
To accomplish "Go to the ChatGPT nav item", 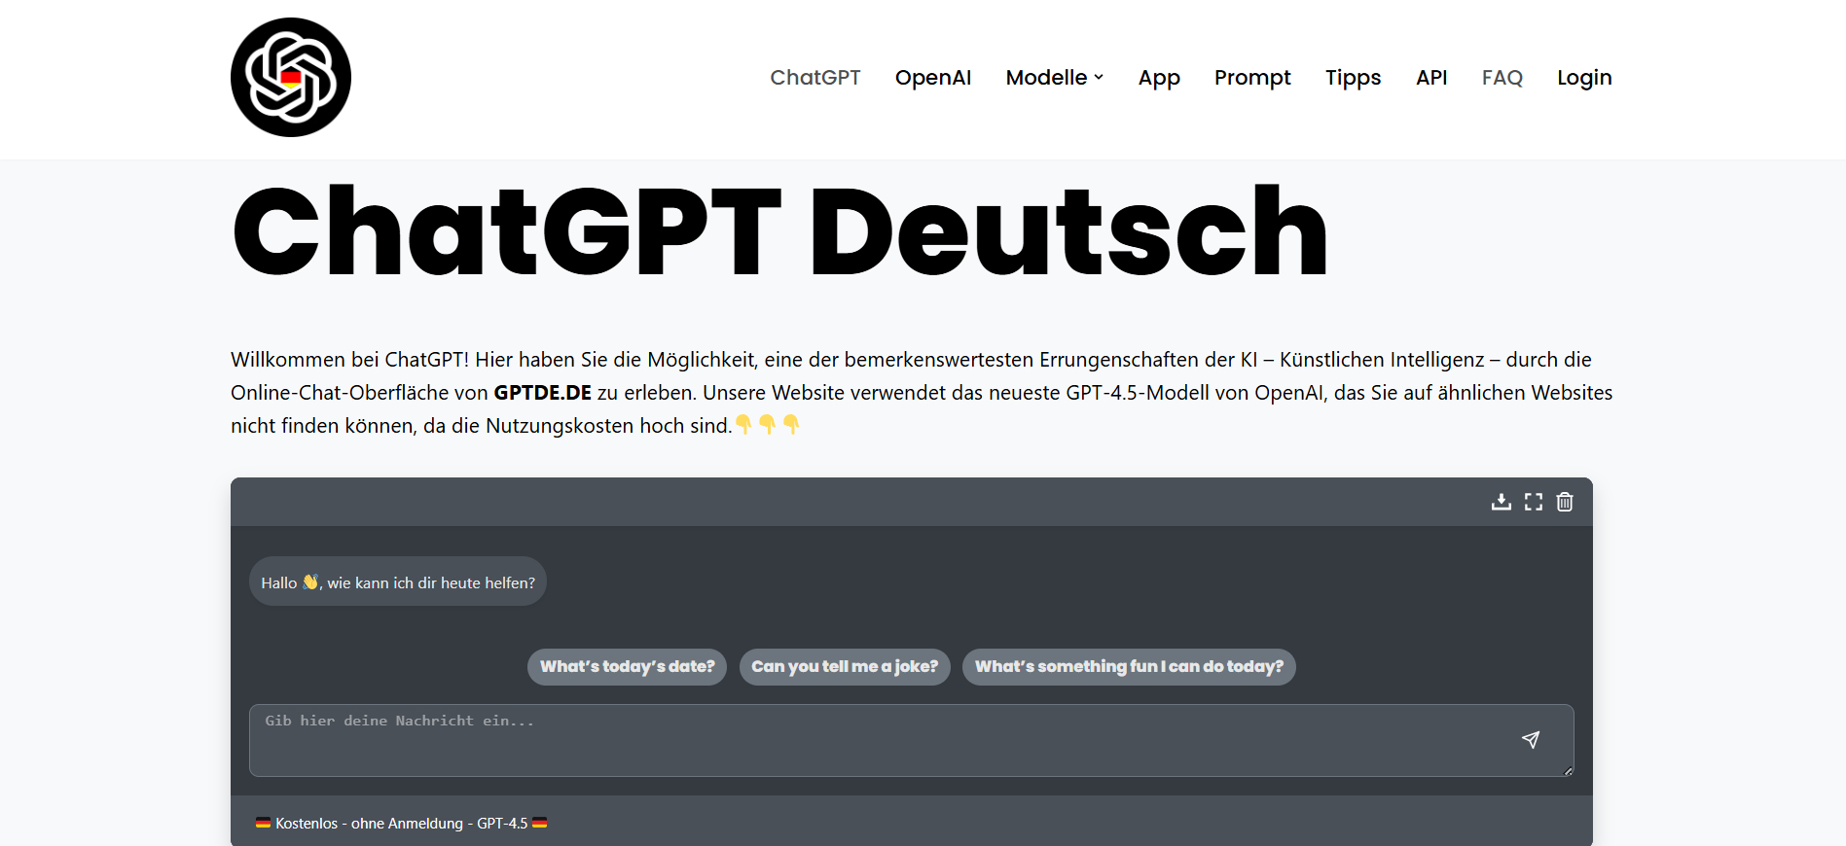I will coord(814,78).
